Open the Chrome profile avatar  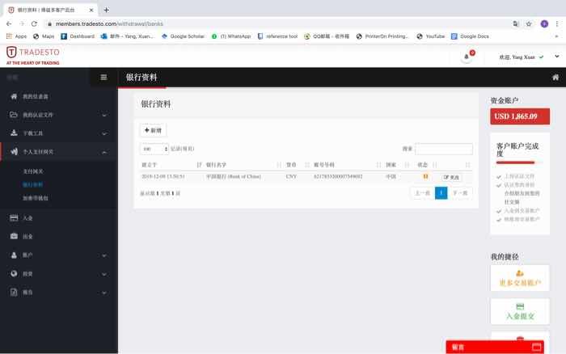pos(544,23)
